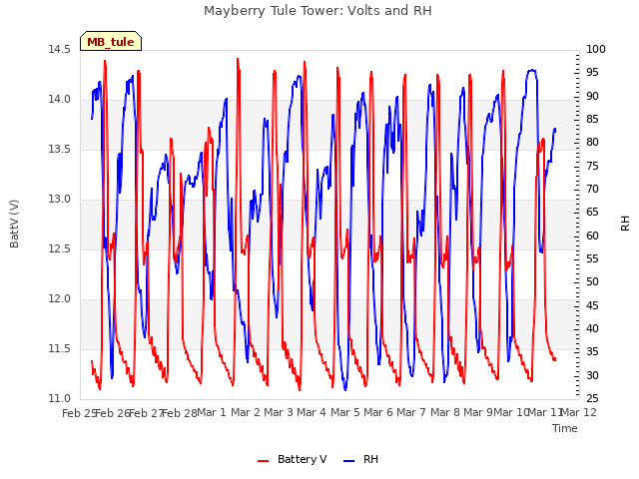Click the lowest RH dip near Mar 5

click(x=345, y=389)
